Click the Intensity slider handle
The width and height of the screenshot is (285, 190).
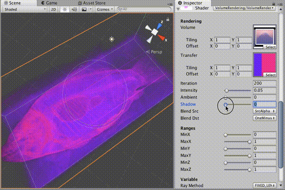coord(227,91)
